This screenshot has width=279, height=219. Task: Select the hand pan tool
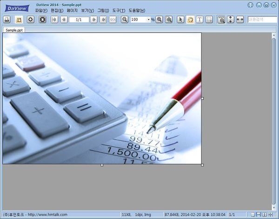190,19
